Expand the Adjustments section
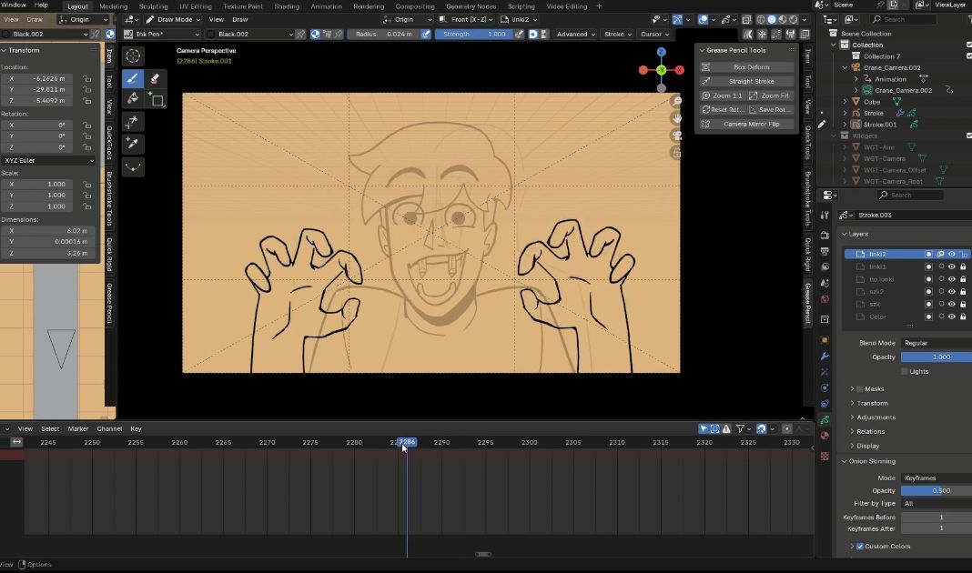This screenshot has height=573, width=972. (876, 417)
